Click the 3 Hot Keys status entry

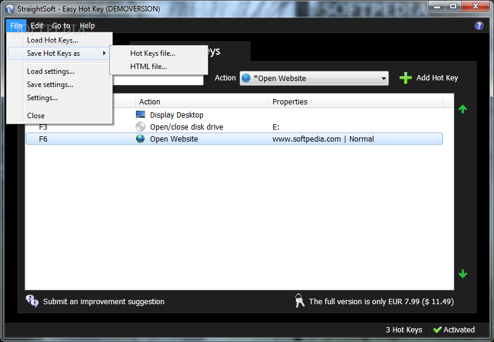click(x=404, y=330)
